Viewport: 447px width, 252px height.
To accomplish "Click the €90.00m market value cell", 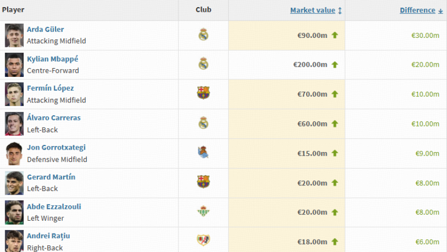I will pos(312,35).
